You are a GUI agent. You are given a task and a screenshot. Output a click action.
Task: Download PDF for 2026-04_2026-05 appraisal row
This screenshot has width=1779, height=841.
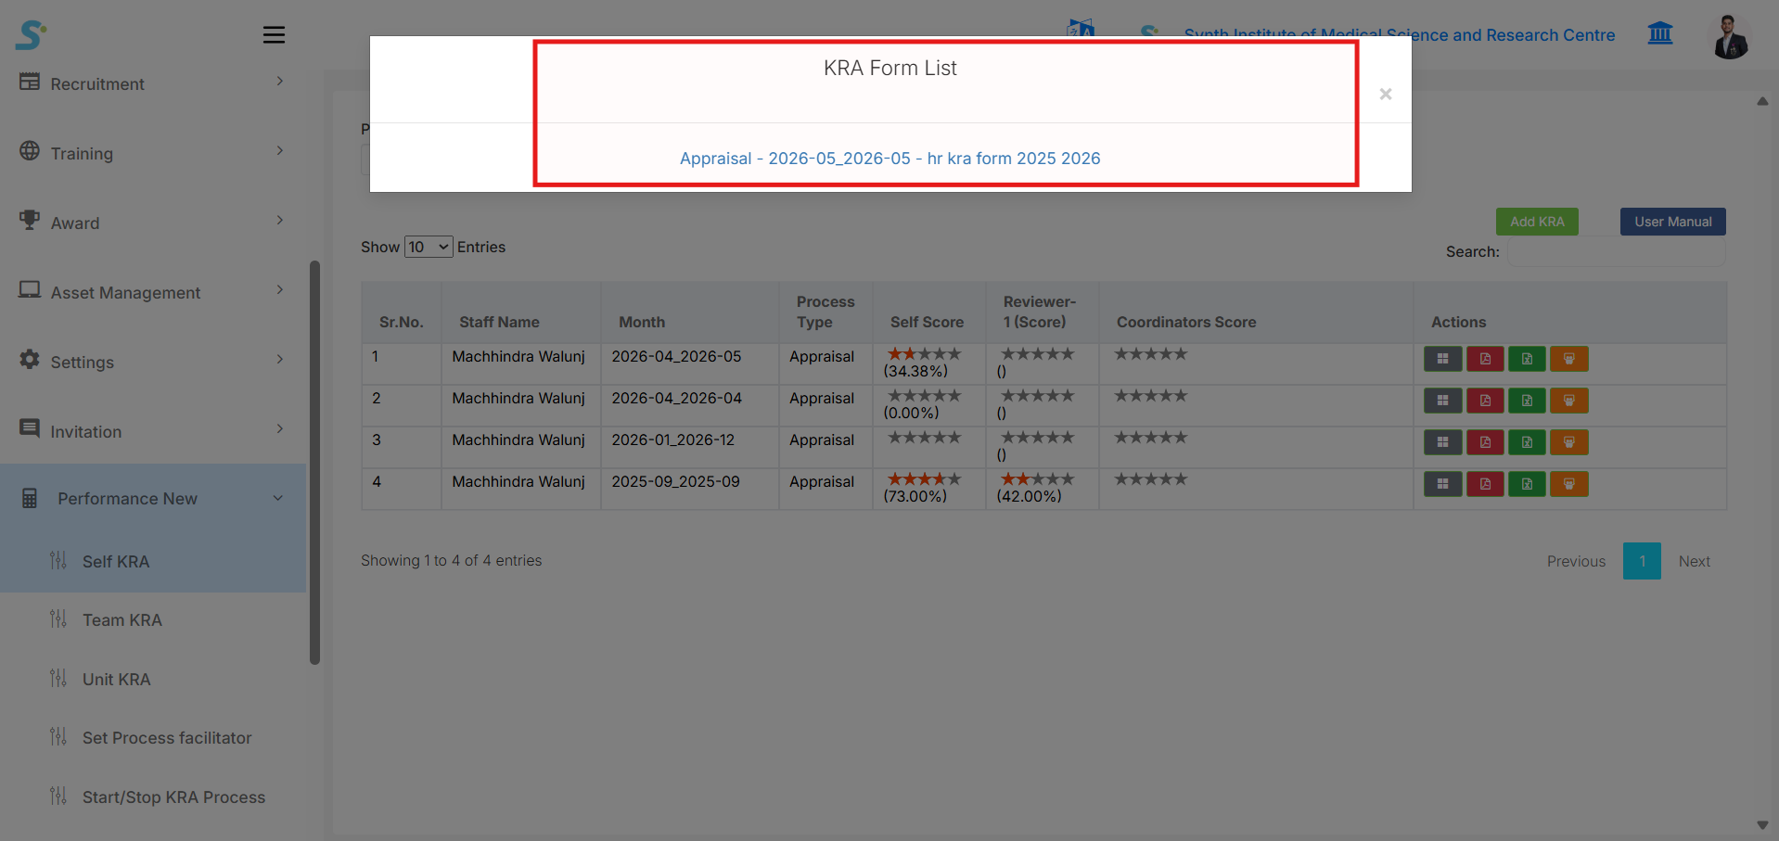[1485, 359]
